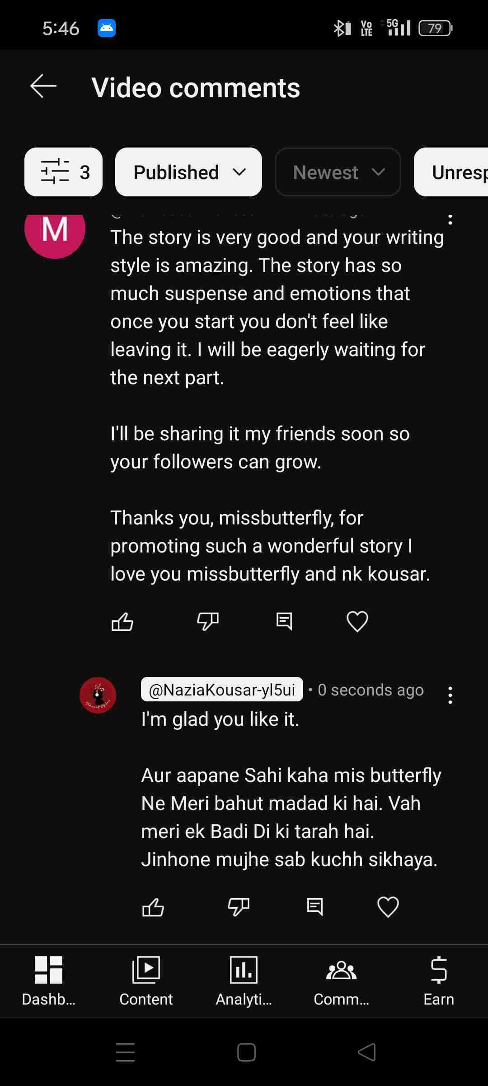This screenshot has height=1086, width=488.
Task: Tap the NaziaKousar profile avatar
Action: [98, 695]
